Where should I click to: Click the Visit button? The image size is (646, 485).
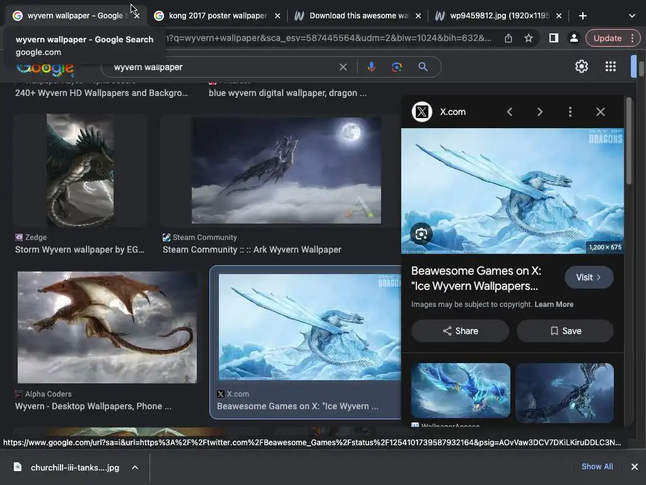tap(589, 277)
